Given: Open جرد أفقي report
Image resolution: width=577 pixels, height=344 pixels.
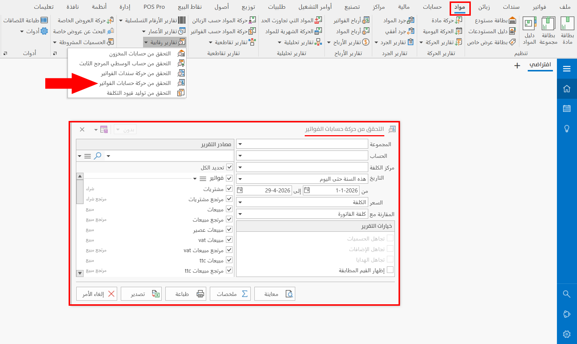Looking at the screenshot, I should (400, 31).
